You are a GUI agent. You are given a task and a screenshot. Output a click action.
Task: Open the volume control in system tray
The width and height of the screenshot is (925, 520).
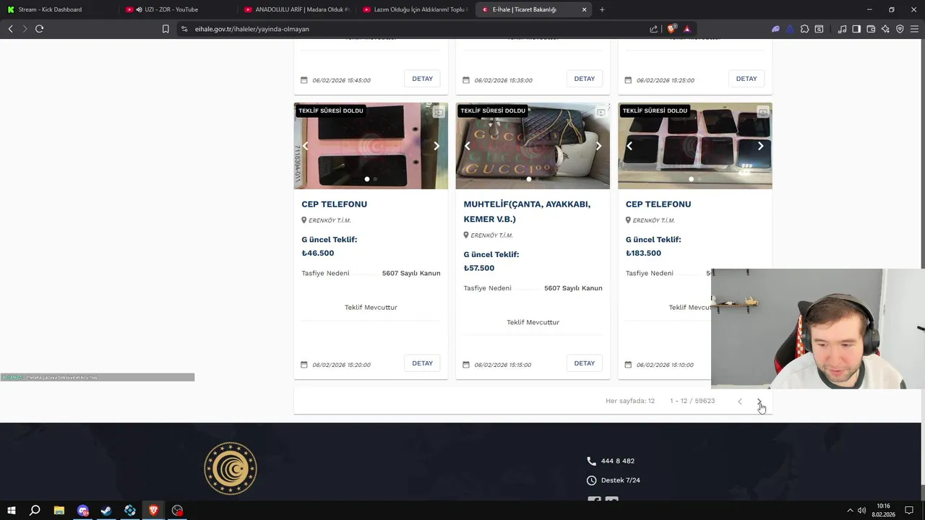click(x=861, y=511)
